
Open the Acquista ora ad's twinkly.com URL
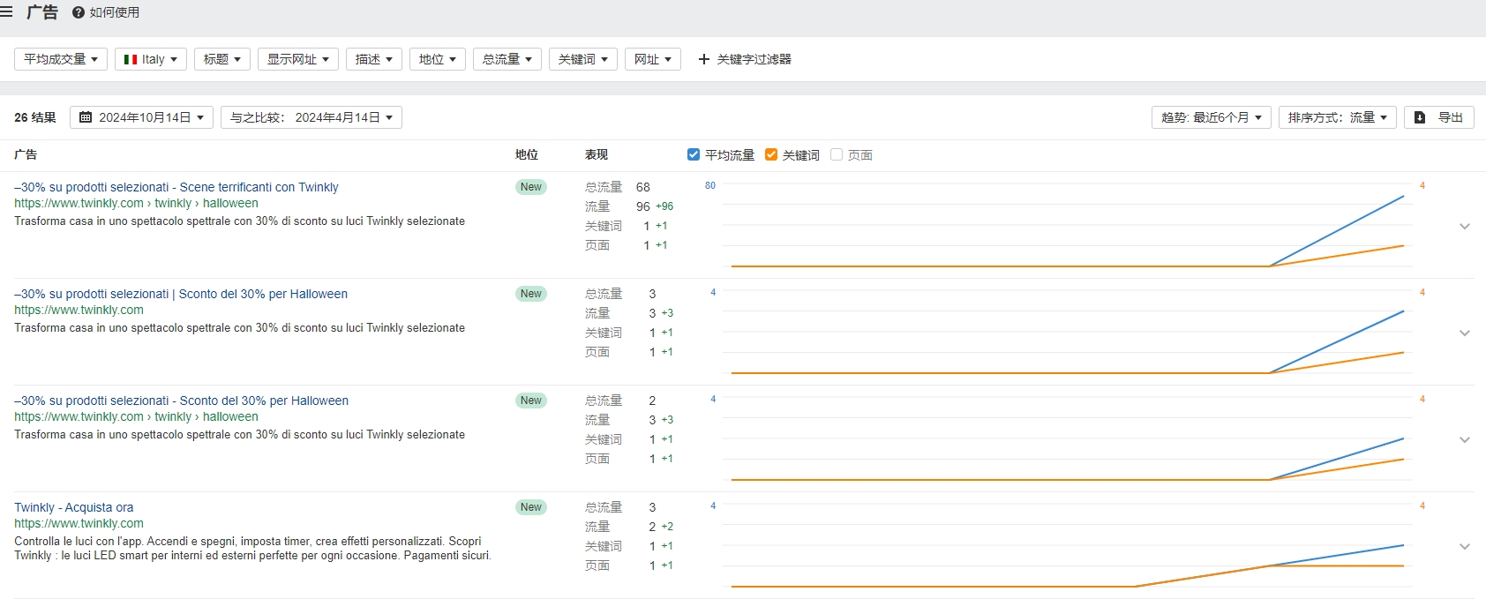pos(79,523)
